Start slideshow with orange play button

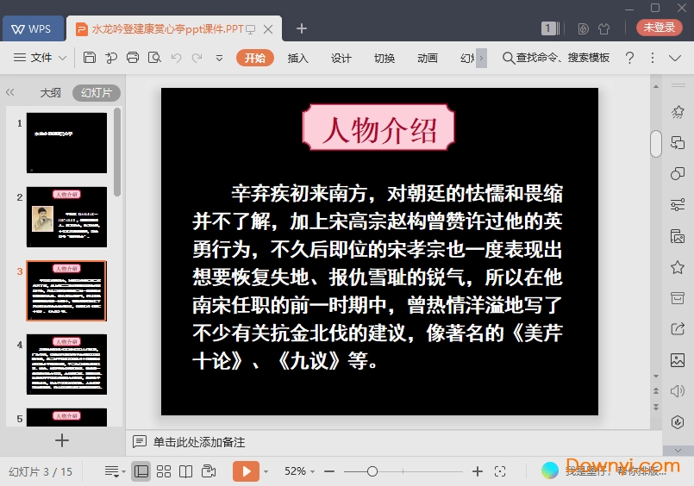pos(246,471)
